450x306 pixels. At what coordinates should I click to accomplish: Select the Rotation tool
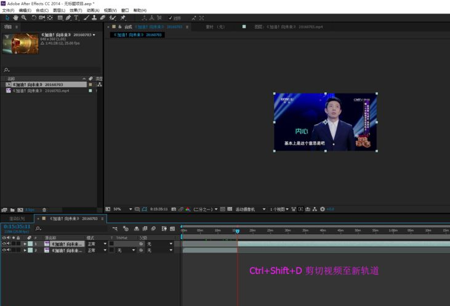(34, 18)
